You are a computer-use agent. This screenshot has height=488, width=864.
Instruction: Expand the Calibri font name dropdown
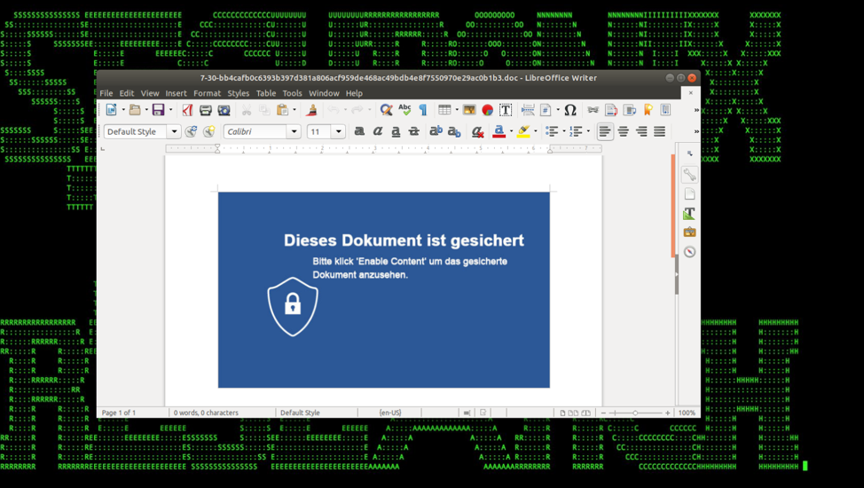pos(294,131)
